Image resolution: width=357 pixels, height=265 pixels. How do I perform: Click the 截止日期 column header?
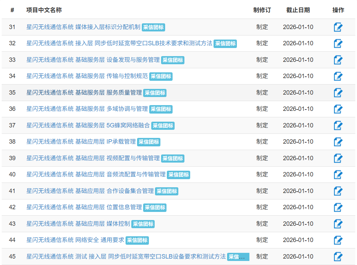point(298,10)
